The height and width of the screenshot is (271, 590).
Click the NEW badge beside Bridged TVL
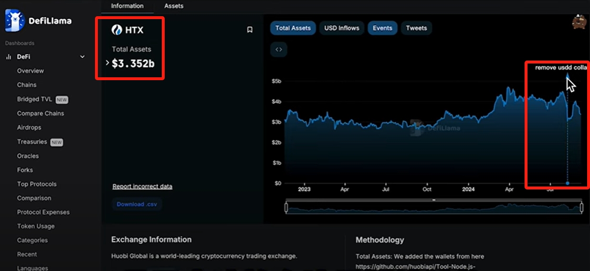(x=62, y=100)
